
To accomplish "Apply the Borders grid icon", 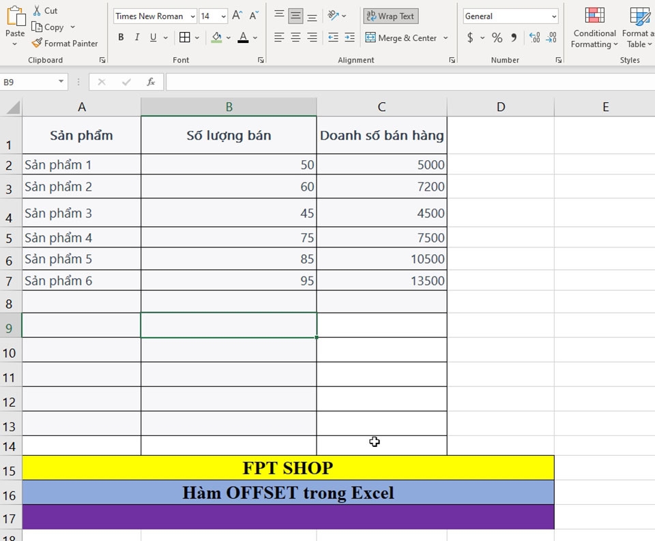I will coord(185,37).
